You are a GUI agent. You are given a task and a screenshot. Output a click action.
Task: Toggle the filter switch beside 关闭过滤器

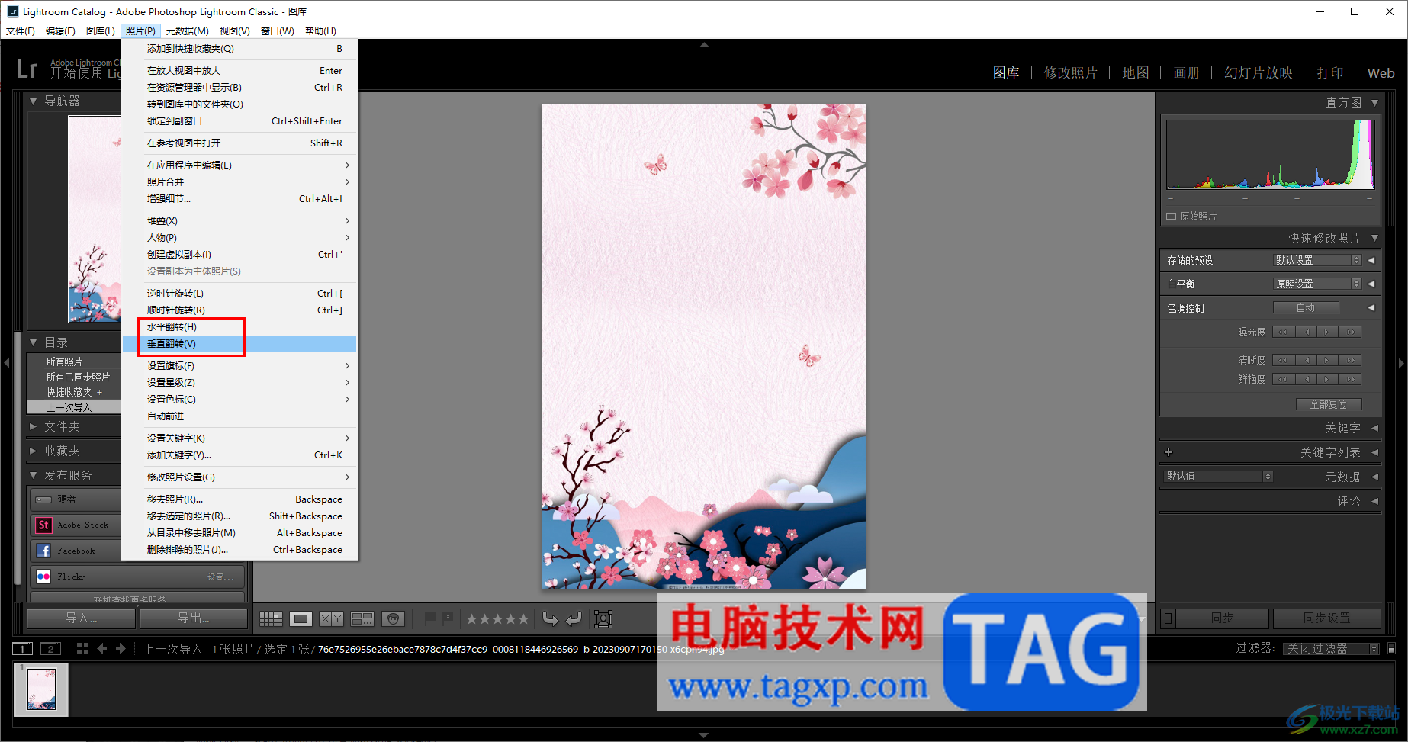1391,649
